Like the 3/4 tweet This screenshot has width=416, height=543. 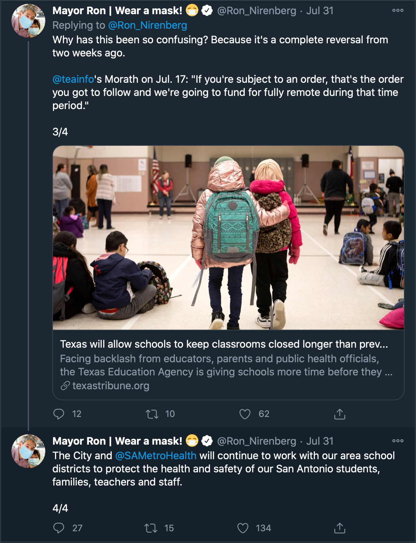pos(245,414)
